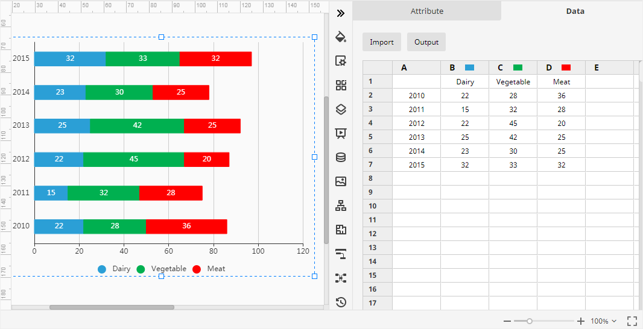Click the blue swatch in column B header

[x=469, y=67]
